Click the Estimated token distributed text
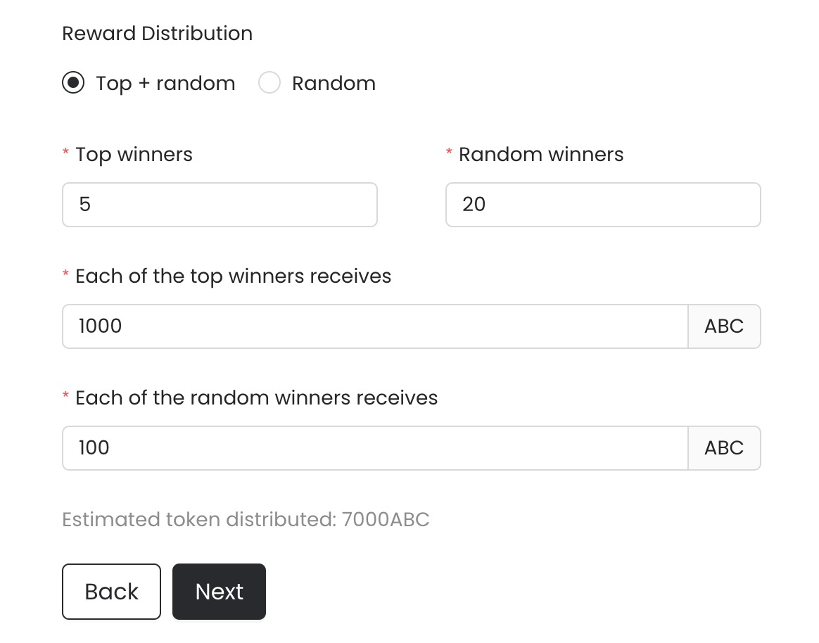The image size is (819, 643). 246,520
